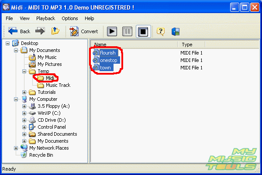Screen dimensions: 262x175
Task: Click the 3.5 Floppy (A:) drive icon
Action: pyautogui.click(x=32, y=106)
